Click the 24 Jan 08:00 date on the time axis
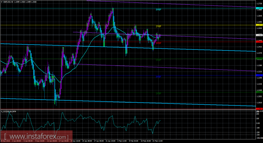 tap(87, 141)
